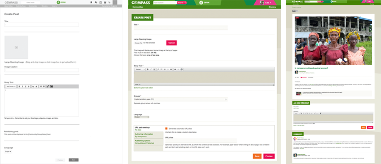Image resolution: width=381 pixels, height=164 pixels.
Task: Click Title field on green Create Post page
Action: pyautogui.click(x=181, y=28)
